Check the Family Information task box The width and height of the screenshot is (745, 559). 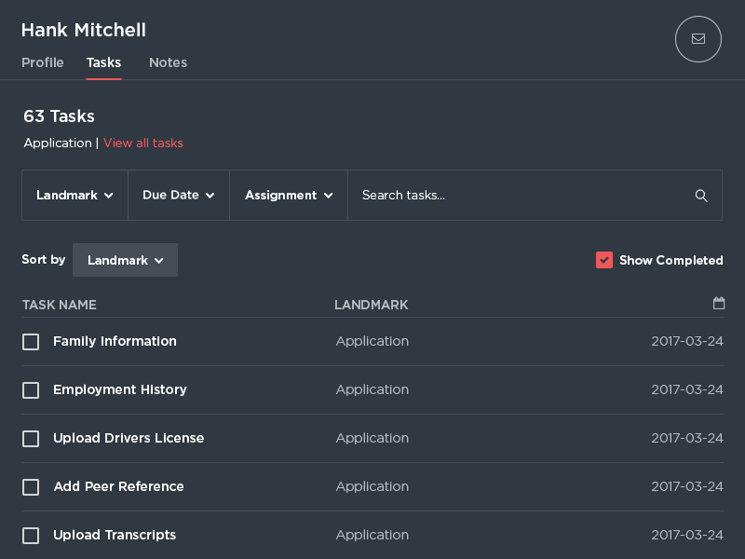click(31, 342)
